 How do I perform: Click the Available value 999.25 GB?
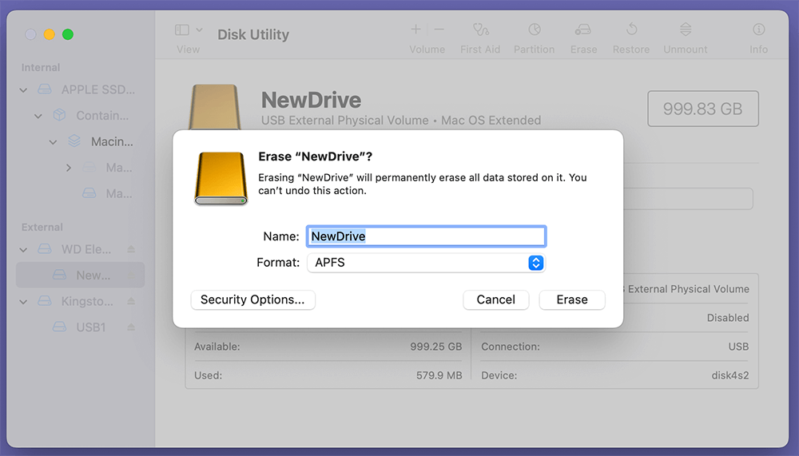(x=435, y=347)
